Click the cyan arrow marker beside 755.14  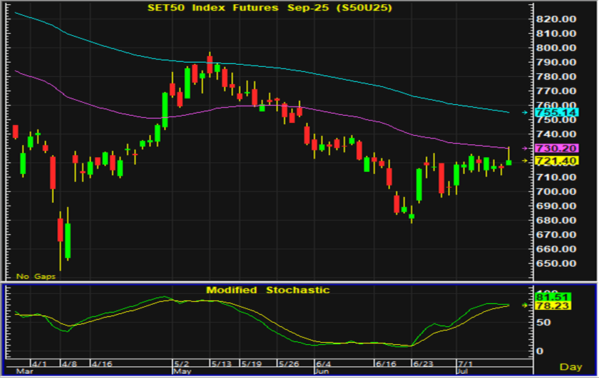point(524,112)
